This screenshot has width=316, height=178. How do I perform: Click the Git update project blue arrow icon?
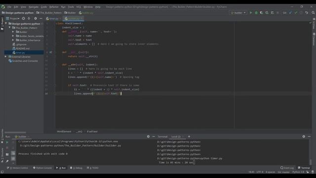point(290,13)
